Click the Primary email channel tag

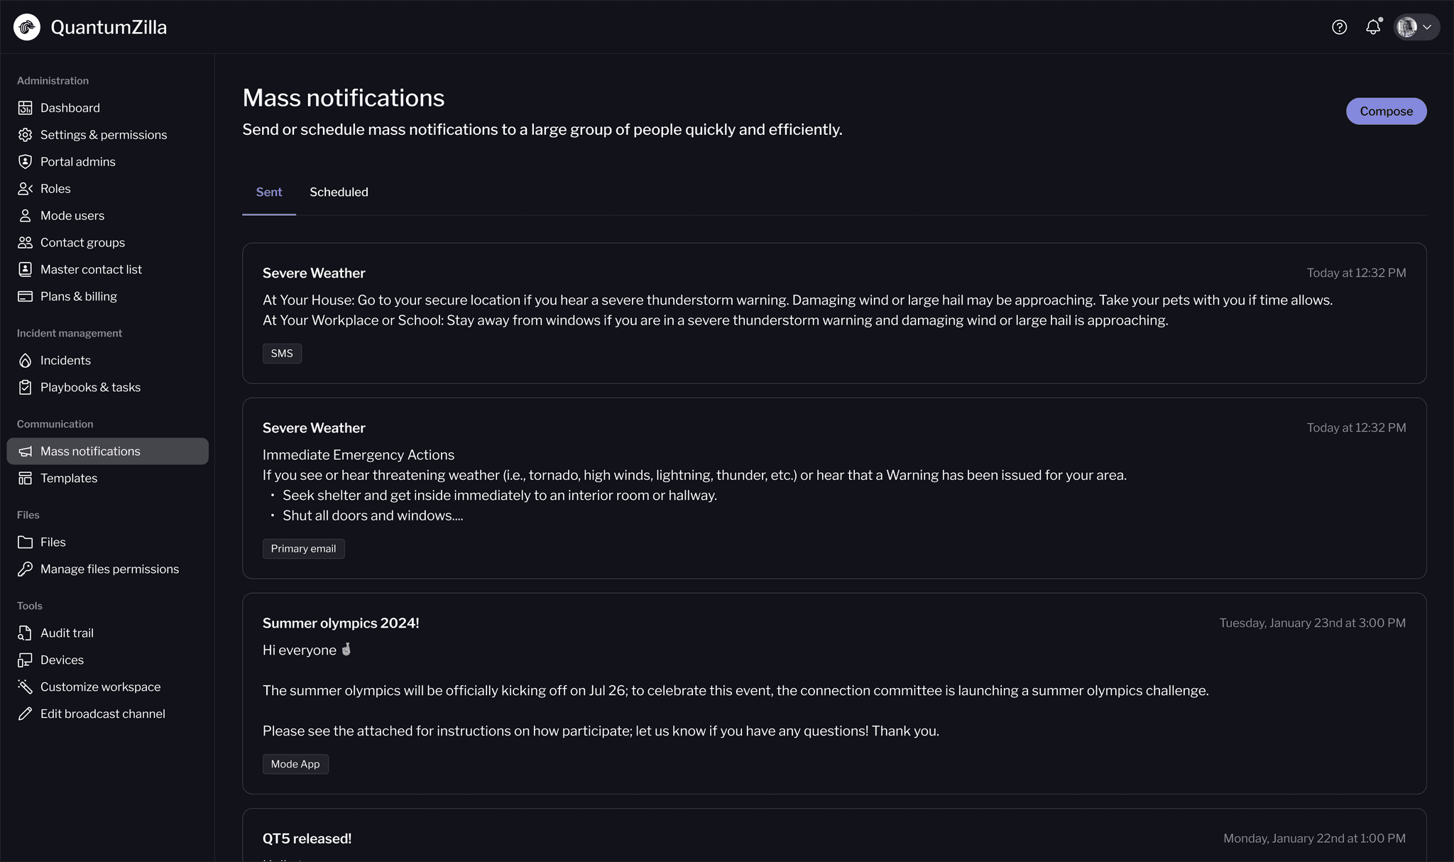coord(303,549)
